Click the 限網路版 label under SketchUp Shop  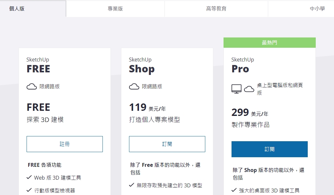pyautogui.click(x=152, y=87)
